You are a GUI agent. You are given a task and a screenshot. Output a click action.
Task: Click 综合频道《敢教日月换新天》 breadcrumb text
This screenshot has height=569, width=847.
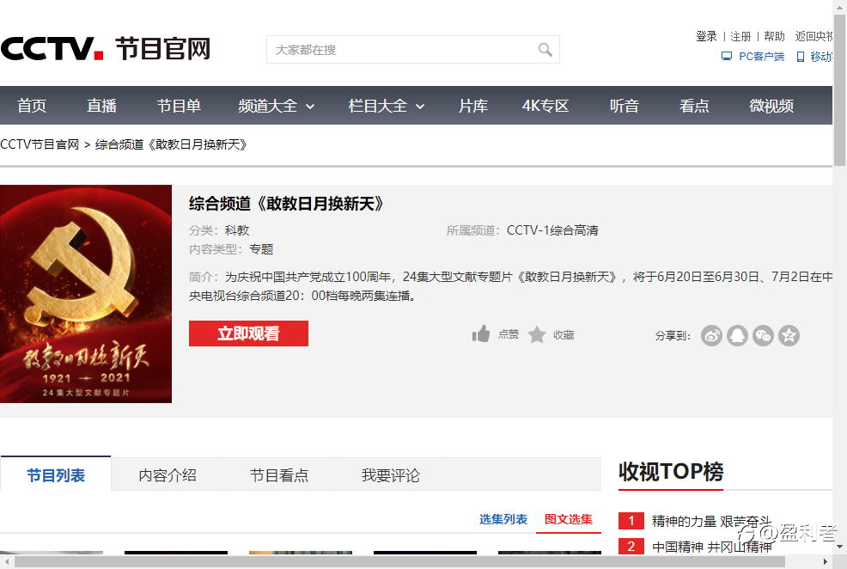[x=171, y=144]
